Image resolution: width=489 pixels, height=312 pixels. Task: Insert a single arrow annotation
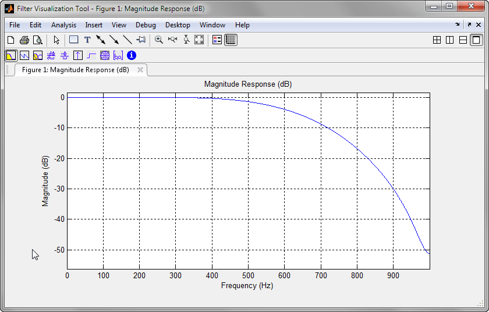(114, 40)
